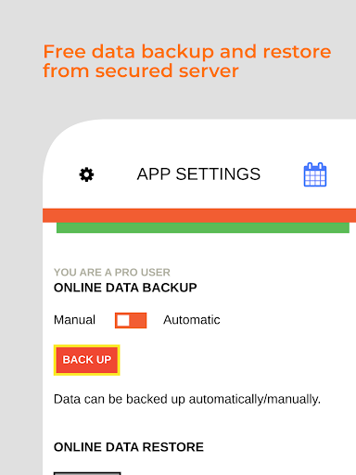Click the backup description text line
356x475 pixels.
click(187, 399)
